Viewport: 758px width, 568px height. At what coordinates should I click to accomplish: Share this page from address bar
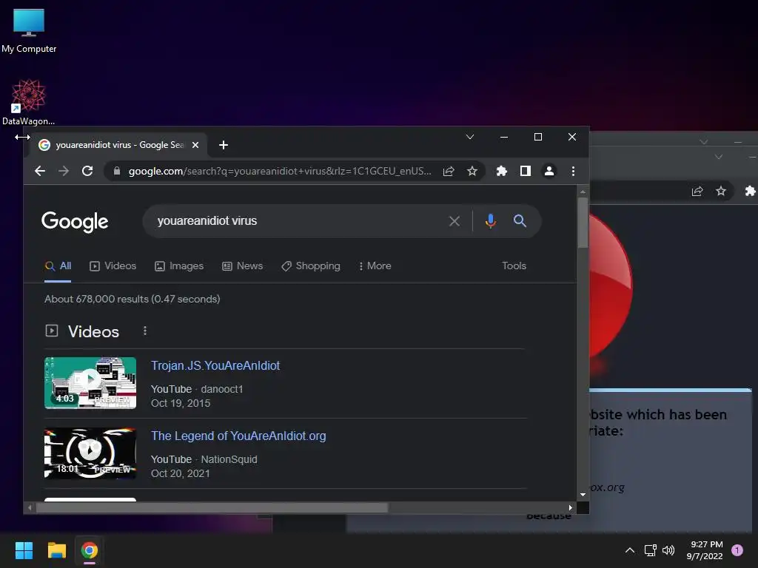pyautogui.click(x=449, y=171)
